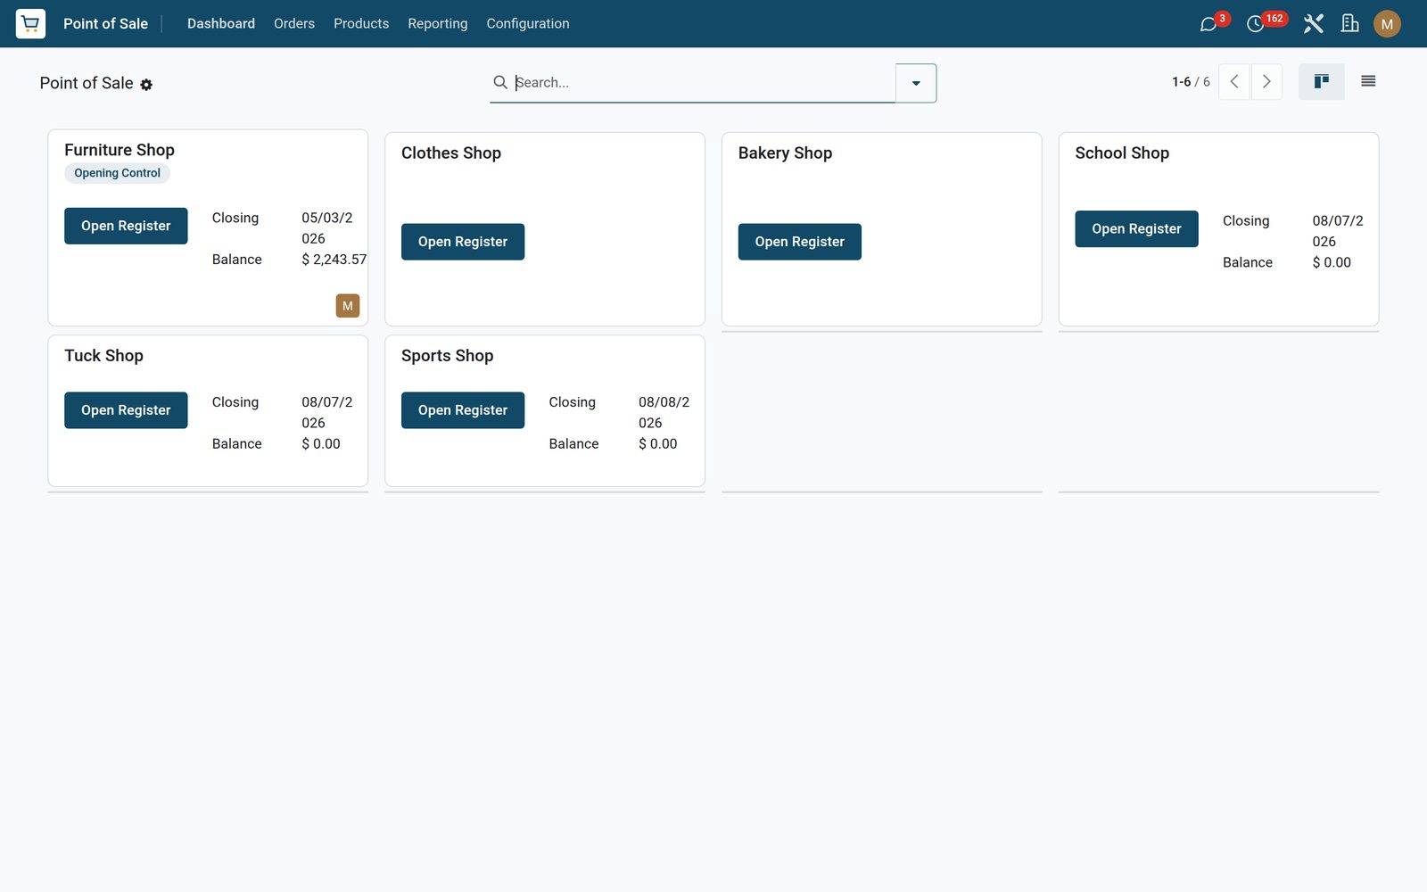Open Register for School Shop

(x=1136, y=229)
